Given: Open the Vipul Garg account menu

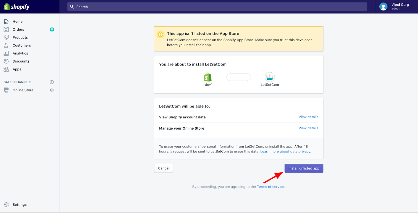Looking at the screenshot, I should [x=397, y=7].
